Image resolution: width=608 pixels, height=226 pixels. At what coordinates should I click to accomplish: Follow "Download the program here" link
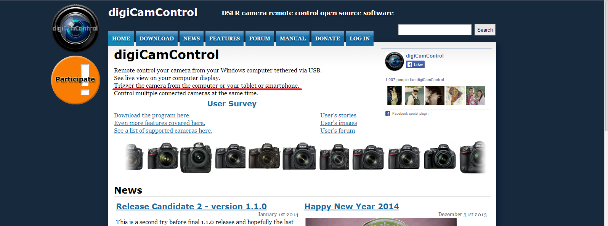[152, 115]
